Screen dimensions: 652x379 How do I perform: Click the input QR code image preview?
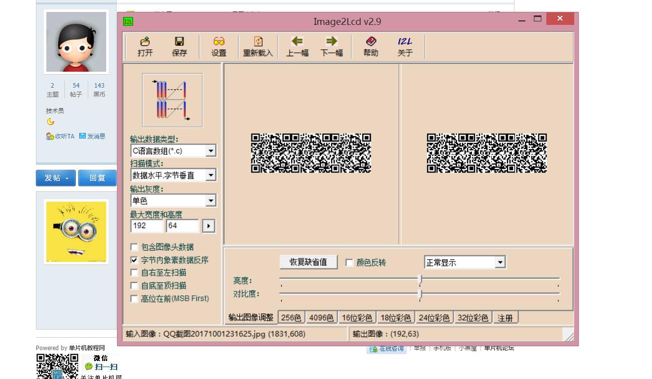(311, 153)
